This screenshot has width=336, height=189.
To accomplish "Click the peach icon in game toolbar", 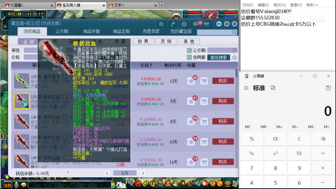I will coord(205,183).
